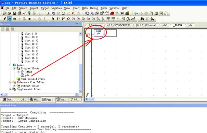The image size is (207, 133).
Task: Expand the Supplemental Files node
Action: click(10, 89)
